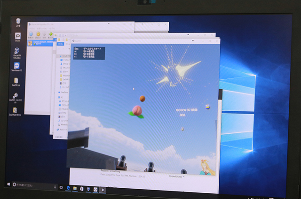Open the blue File tab in File Explorer

(x=61, y=44)
